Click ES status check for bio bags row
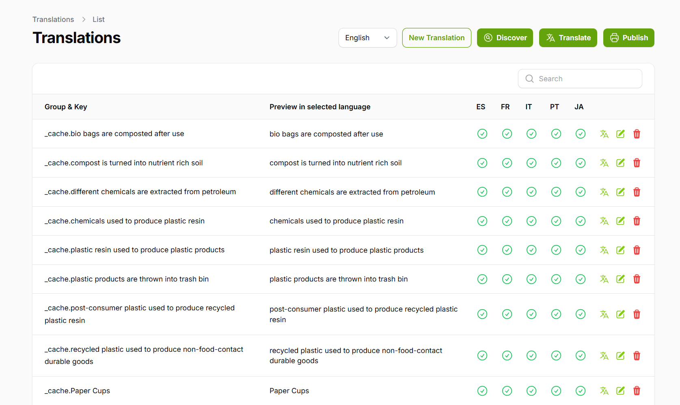This screenshot has height=405, width=680. (x=482, y=134)
